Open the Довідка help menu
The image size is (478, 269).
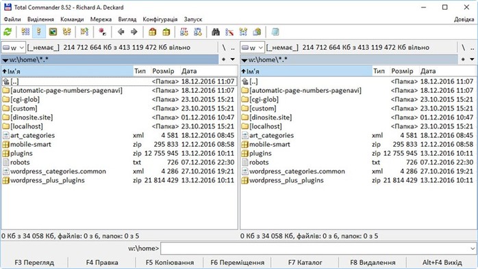click(x=464, y=19)
